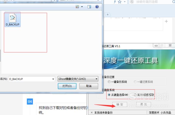The height and width of the screenshot is (115, 175).
Task: Open the help icon in file dialog
Action: tap(97, 7)
